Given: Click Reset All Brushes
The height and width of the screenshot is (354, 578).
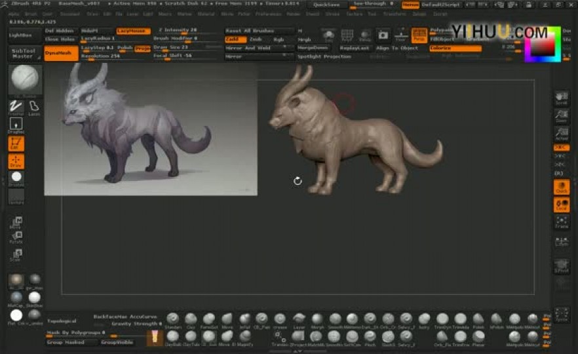Looking at the screenshot, I should [x=260, y=31].
